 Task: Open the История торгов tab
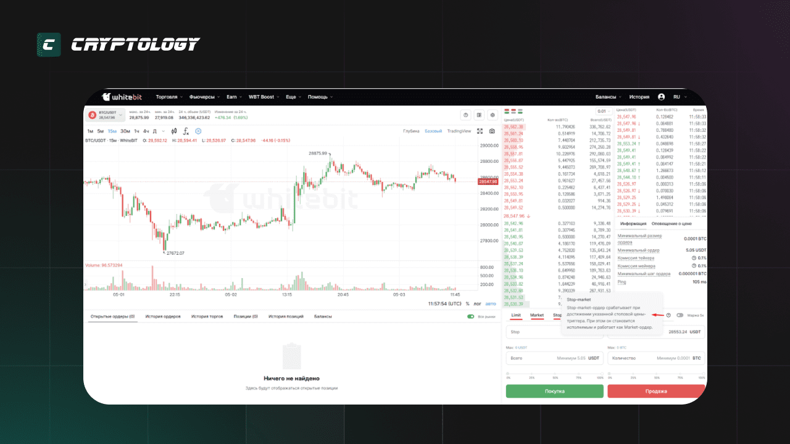207,316
